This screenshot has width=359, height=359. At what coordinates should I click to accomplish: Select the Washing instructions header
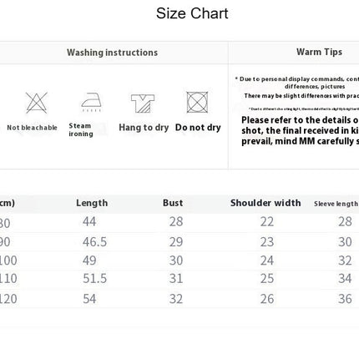[x=112, y=53]
